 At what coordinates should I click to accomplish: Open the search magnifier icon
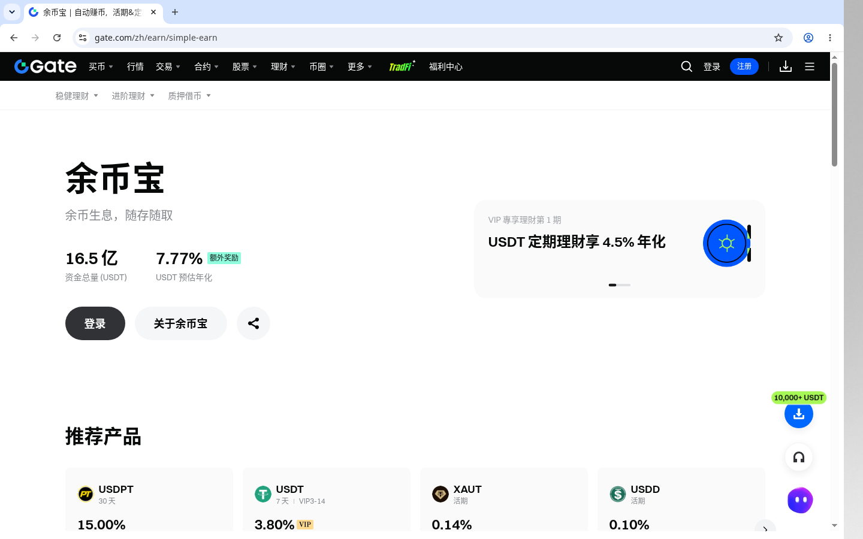(687, 66)
